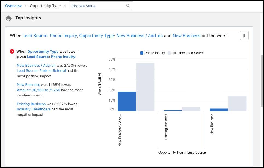Select Opportunity Type in the breadcrumb
This screenshot has width=264, height=168.
[45, 5]
